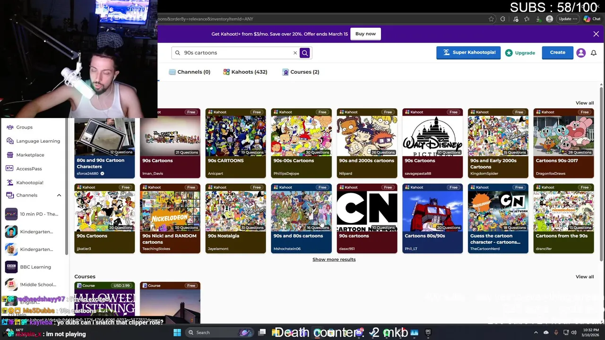Open 'Cartoons from the 90s' kahoot

point(564,219)
